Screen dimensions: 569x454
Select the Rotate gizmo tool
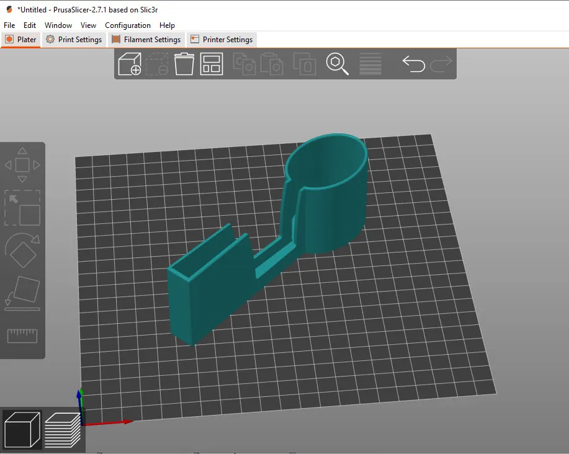point(22,251)
